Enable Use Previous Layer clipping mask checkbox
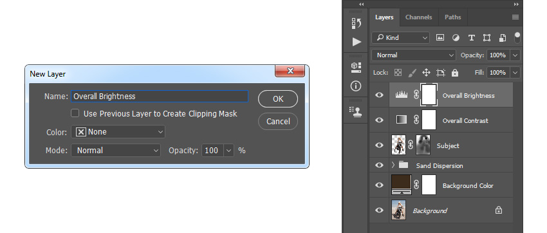This screenshot has width=547, height=233. [x=75, y=113]
